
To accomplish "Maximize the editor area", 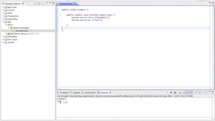I will 213,3.
